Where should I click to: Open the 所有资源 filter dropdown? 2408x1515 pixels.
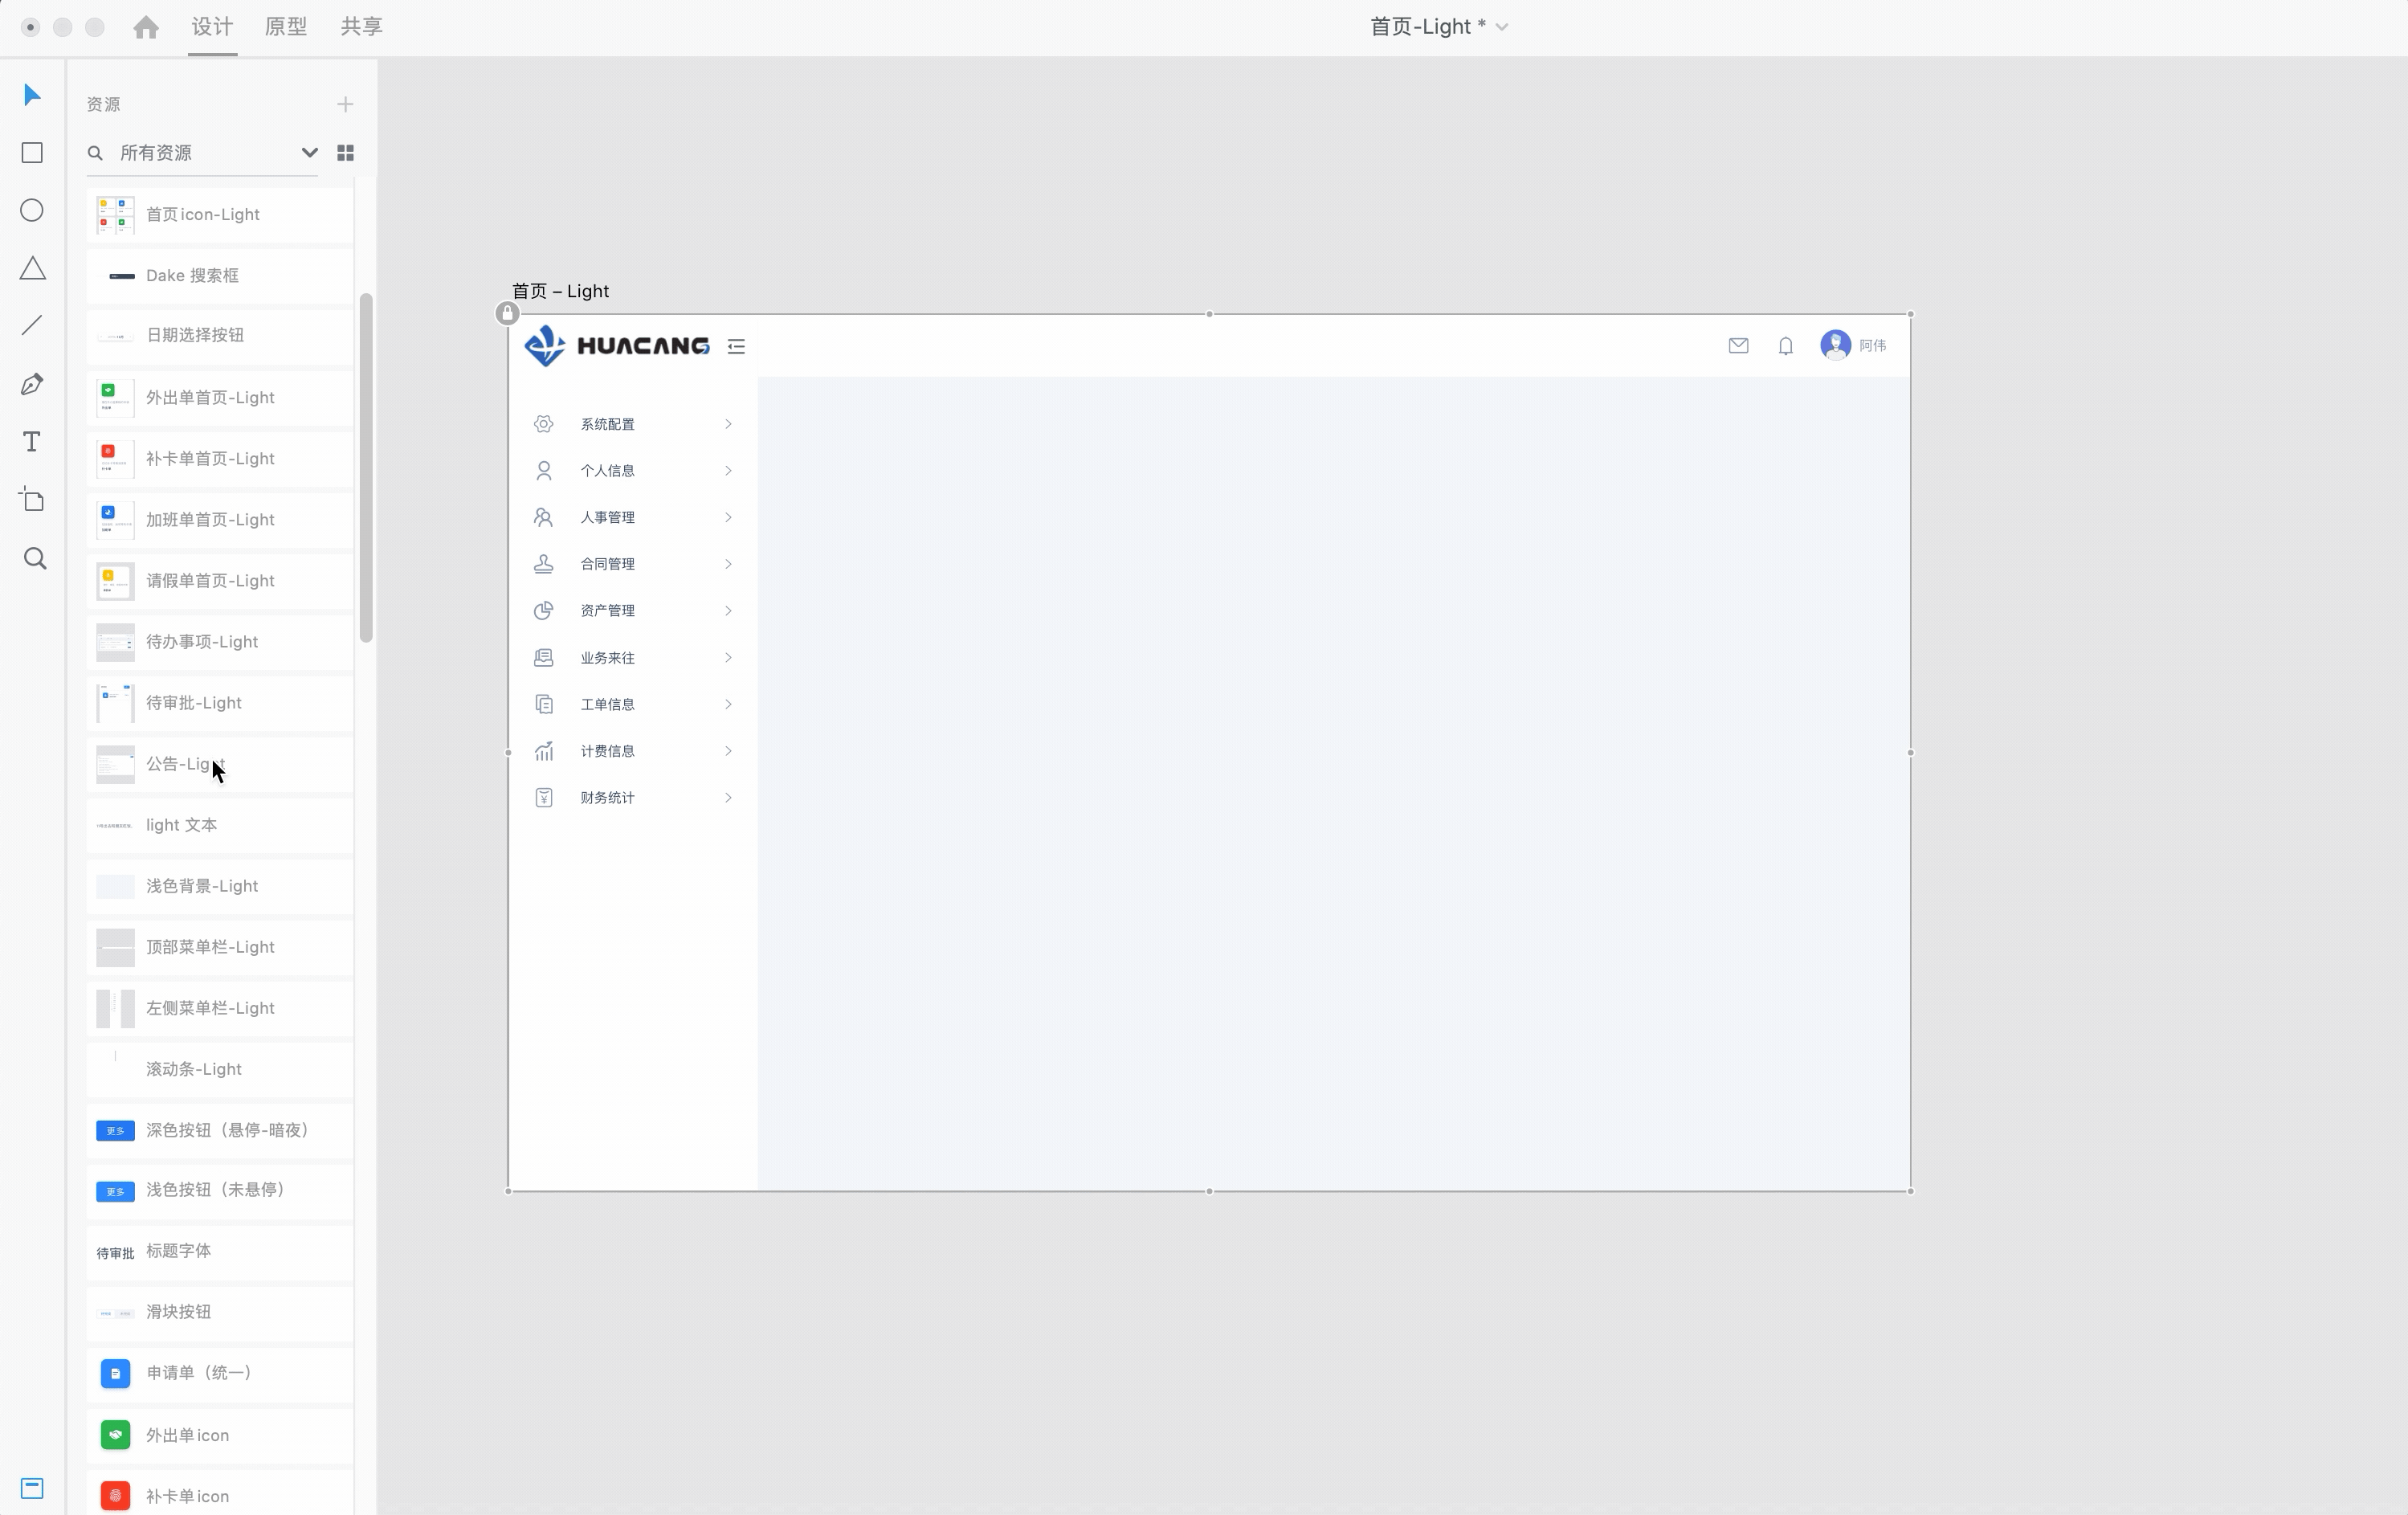coord(309,153)
